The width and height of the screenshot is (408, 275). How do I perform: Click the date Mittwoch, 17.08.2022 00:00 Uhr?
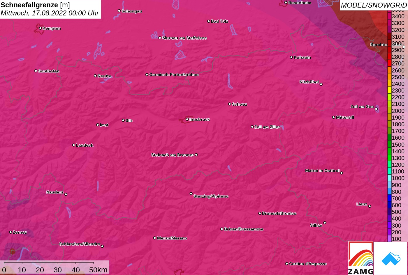tap(50, 13)
